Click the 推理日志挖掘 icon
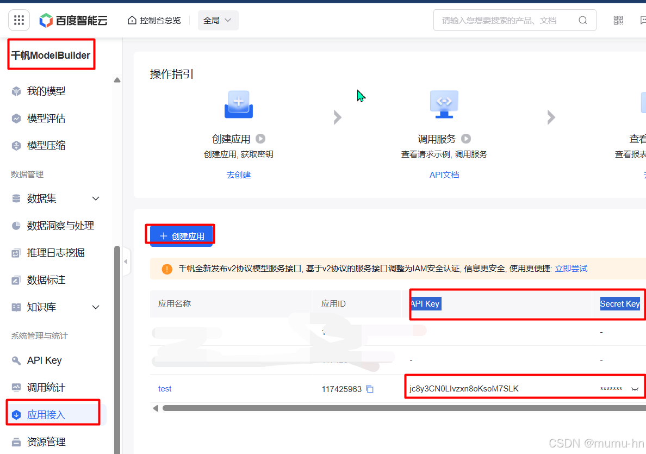The image size is (646, 454). coord(16,253)
